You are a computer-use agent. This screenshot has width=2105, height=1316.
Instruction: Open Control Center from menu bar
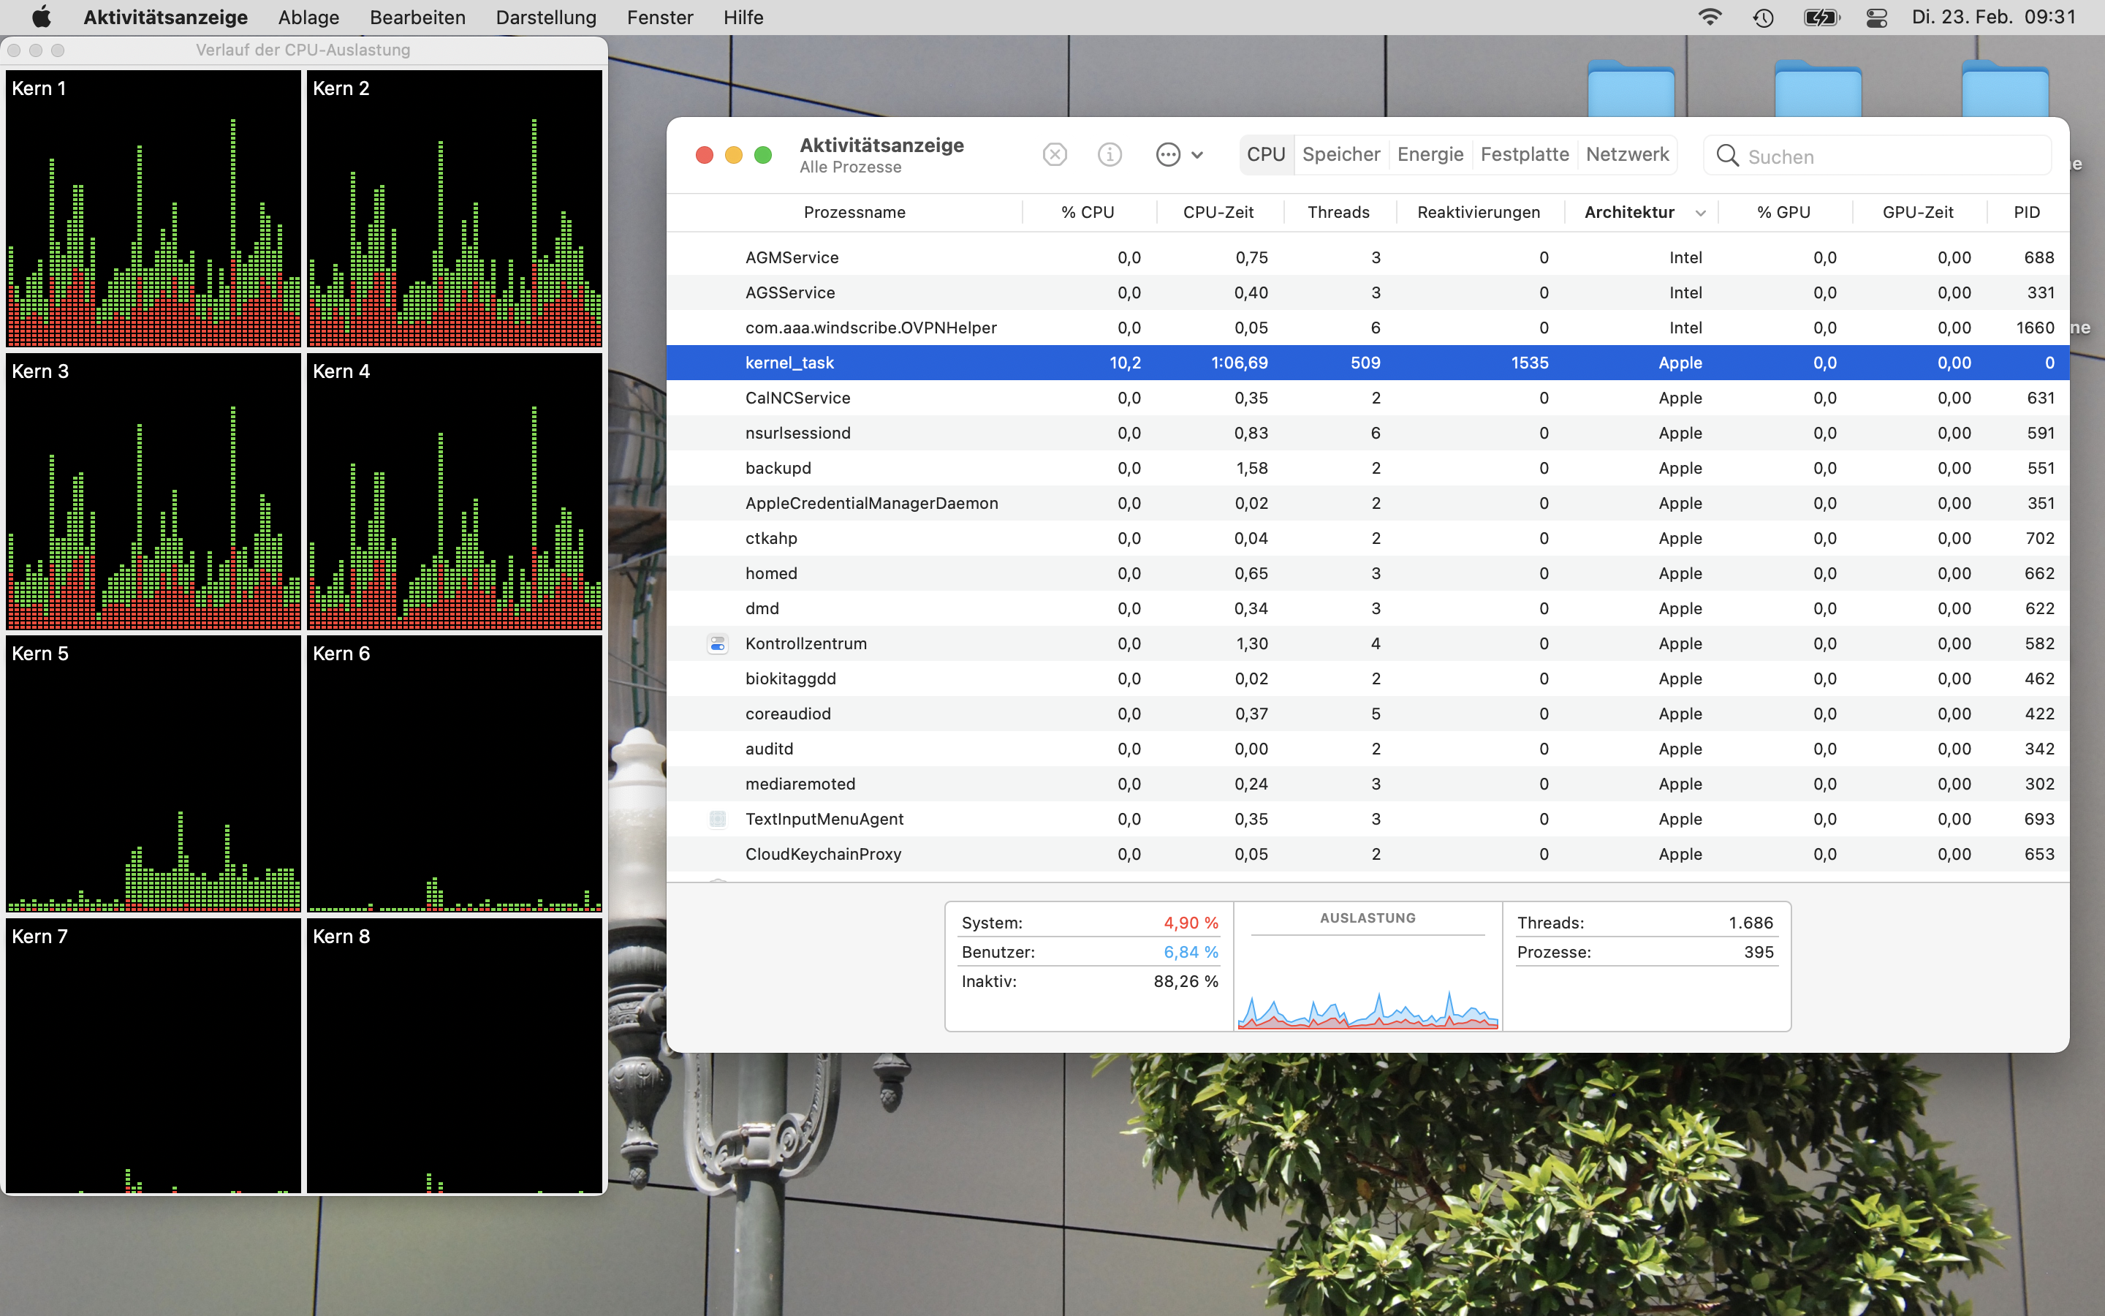1876,18
